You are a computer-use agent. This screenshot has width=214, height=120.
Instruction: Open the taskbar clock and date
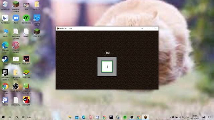(195, 117)
